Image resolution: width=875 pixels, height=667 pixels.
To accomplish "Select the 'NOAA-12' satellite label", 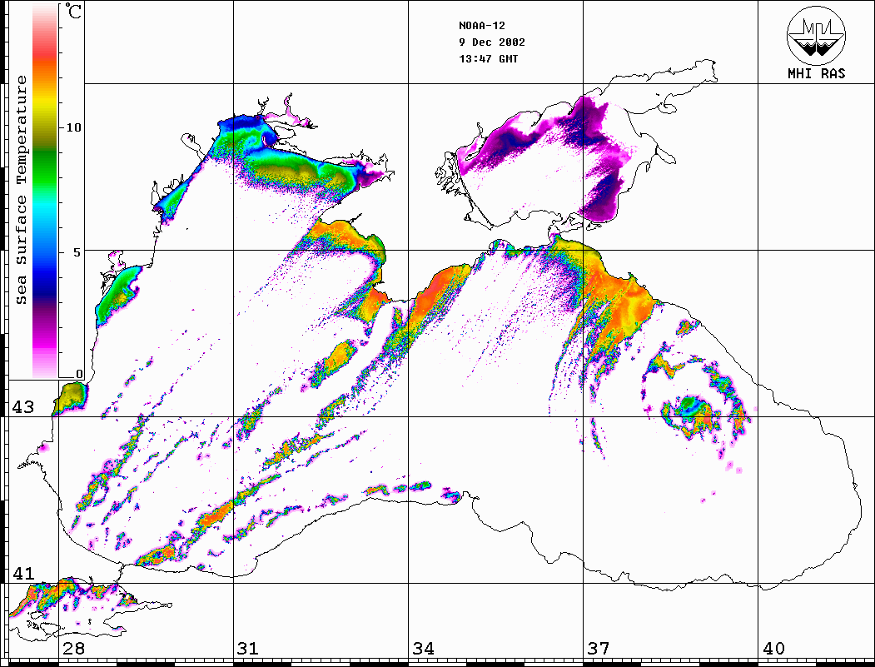I will [481, 26].
